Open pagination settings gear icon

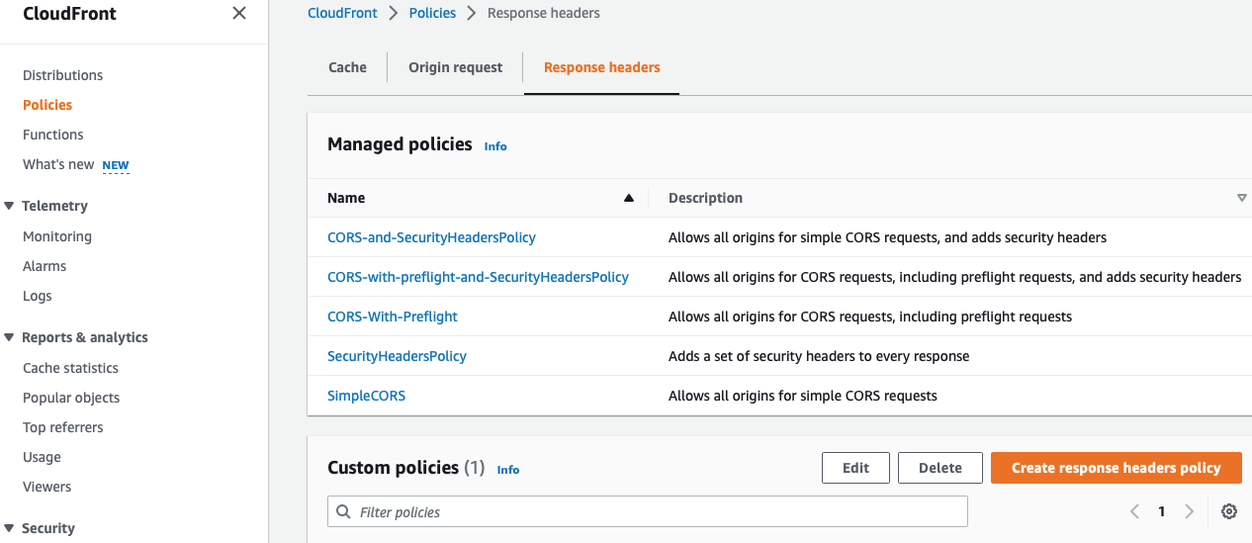(1229, 511)
